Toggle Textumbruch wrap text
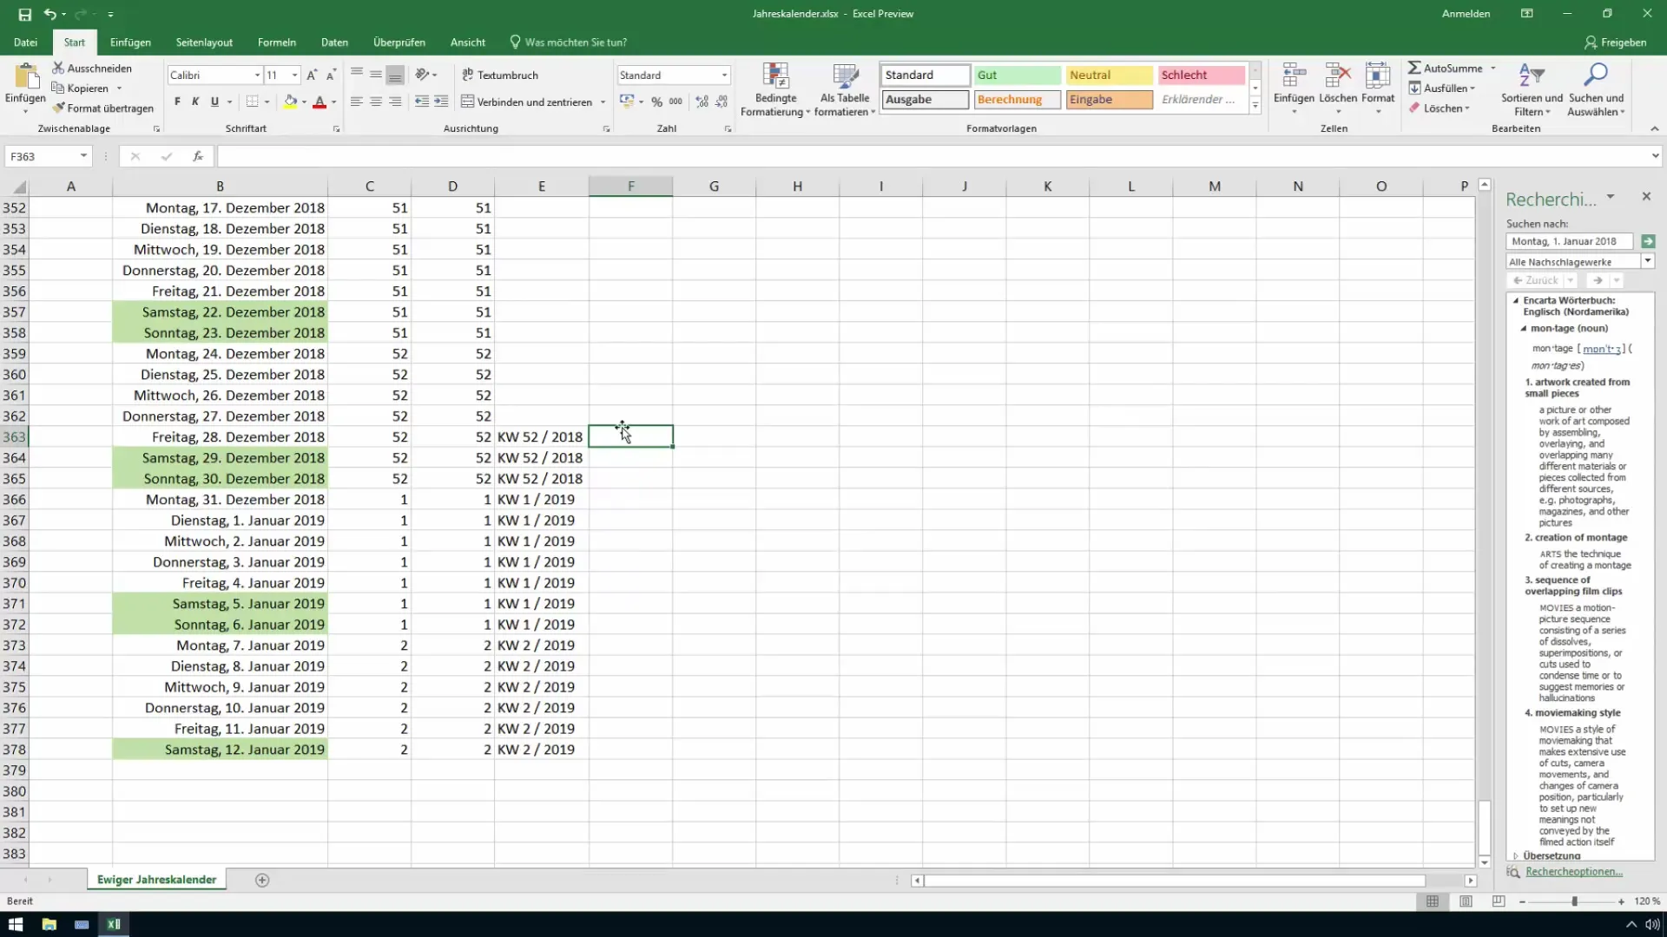The image size is (1667, 937). [x=500, y=75]
